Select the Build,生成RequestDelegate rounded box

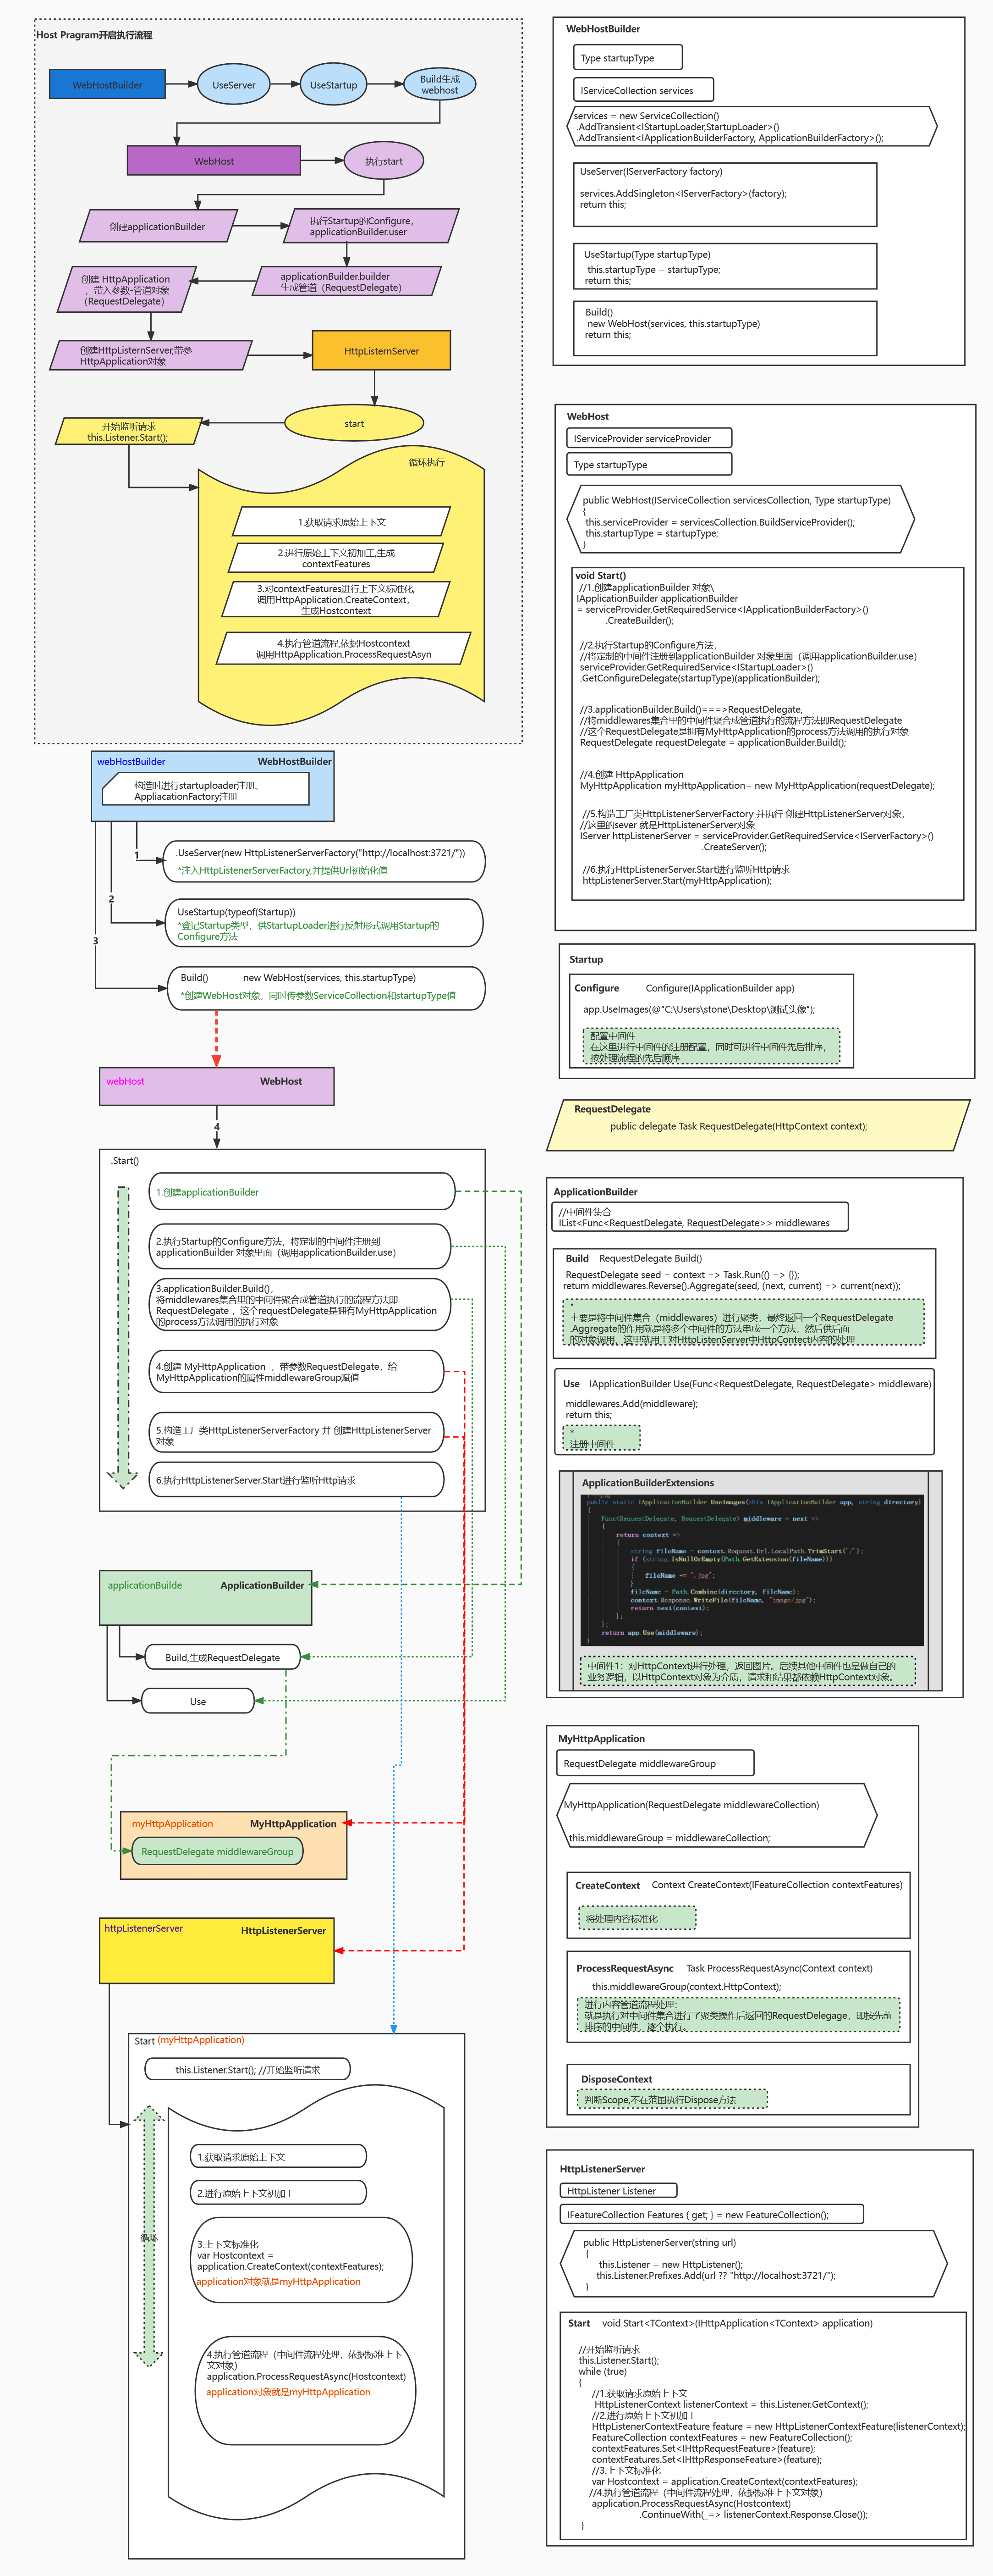(x=222, y=1657)
